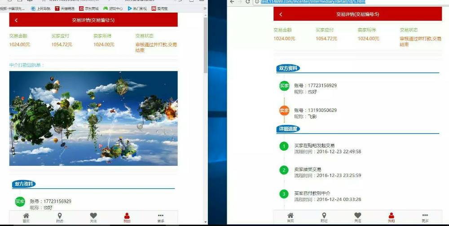The width and height of the screenshot is (449, 226).
Task: Click 账号 13193050629 text
Action: [315, 110]
